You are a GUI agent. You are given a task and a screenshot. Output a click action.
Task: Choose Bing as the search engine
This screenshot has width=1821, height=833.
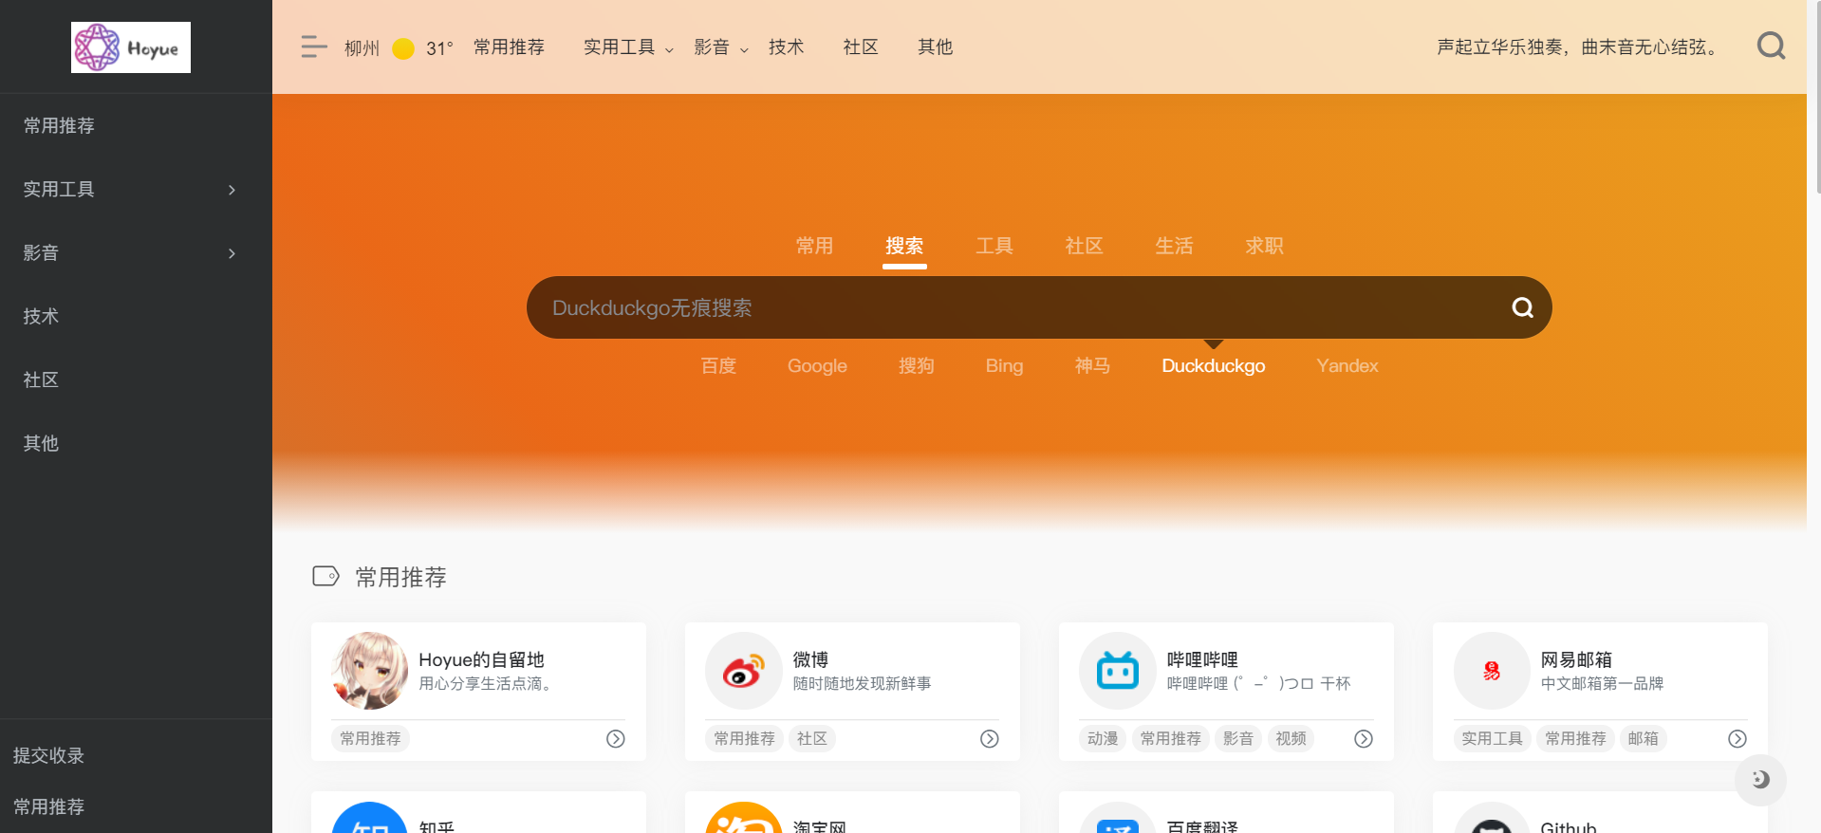point(1004,366)
